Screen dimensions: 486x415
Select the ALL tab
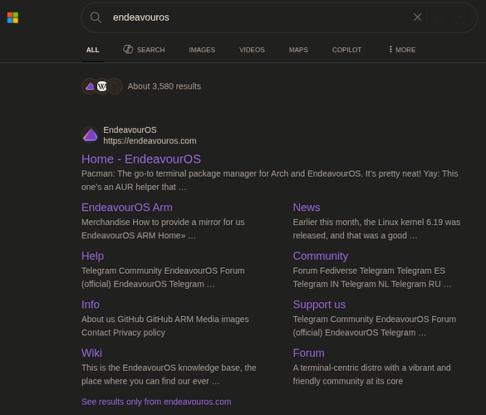pos(93,50)
